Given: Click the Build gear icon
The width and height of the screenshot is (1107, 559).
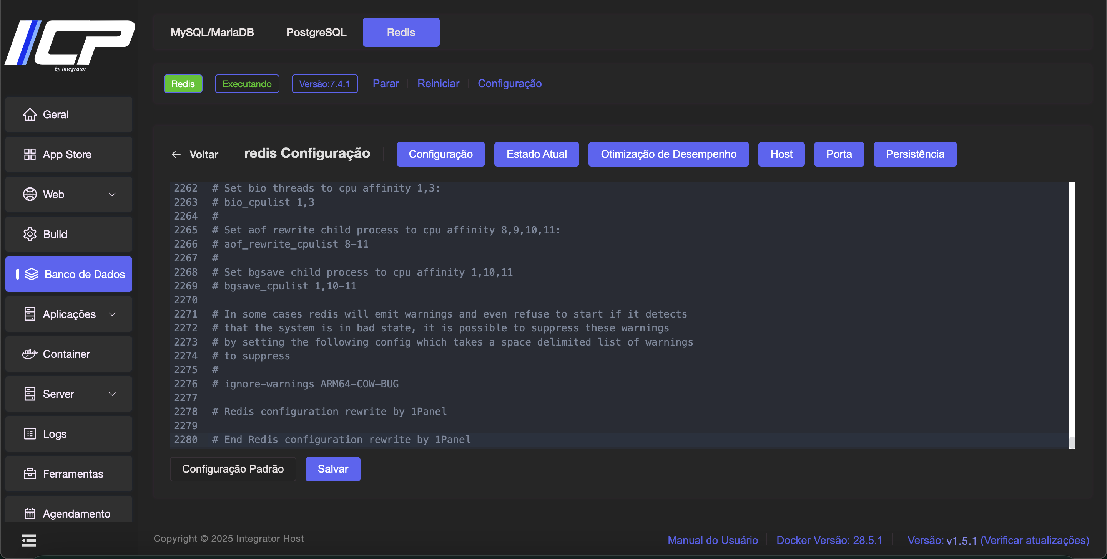Looking at the screenshot, I should tap(30, 235).
